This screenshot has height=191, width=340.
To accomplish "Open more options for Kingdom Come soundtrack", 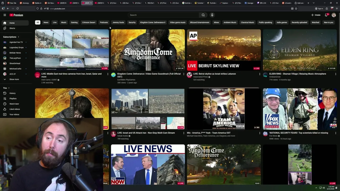I will click(x=184, y=74).
